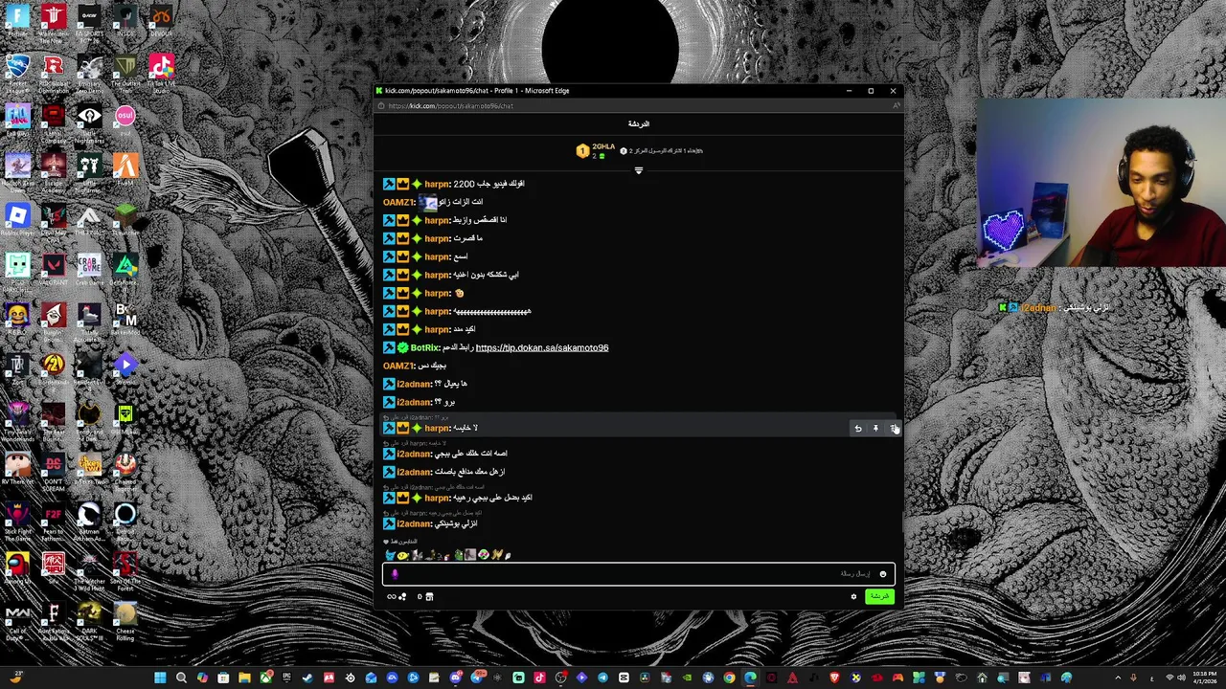Open the shop icon below chat input

pos(429,597)
